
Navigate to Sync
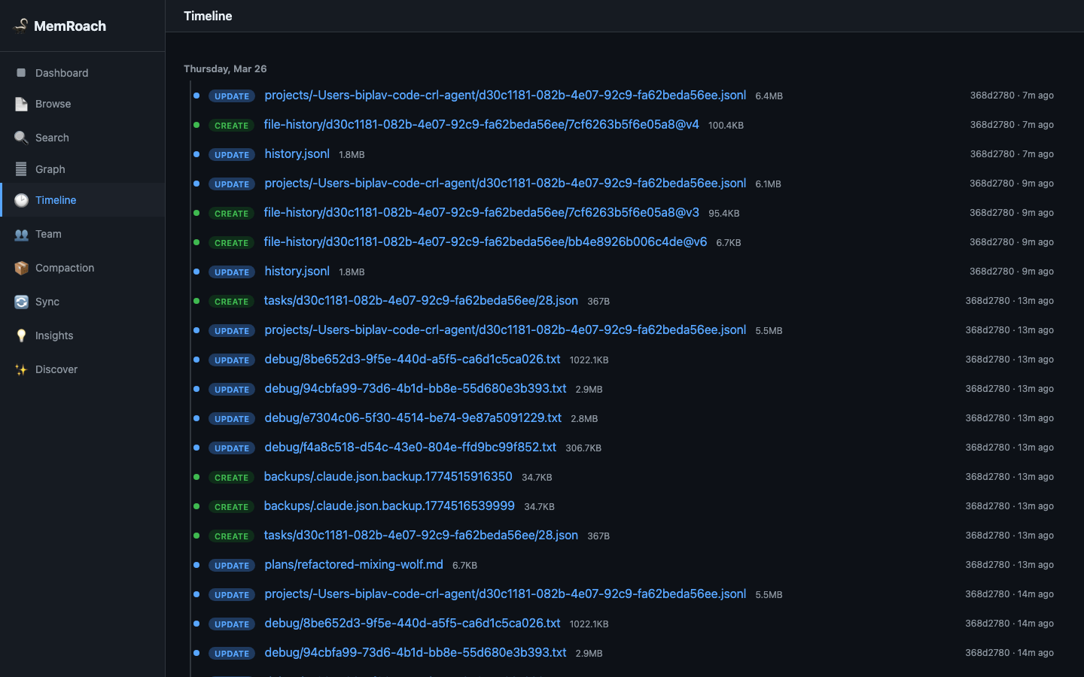click(x=82, y=302)
